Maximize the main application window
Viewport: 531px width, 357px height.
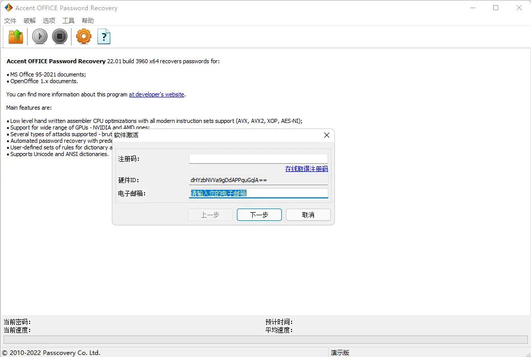[x=496, y=8]
